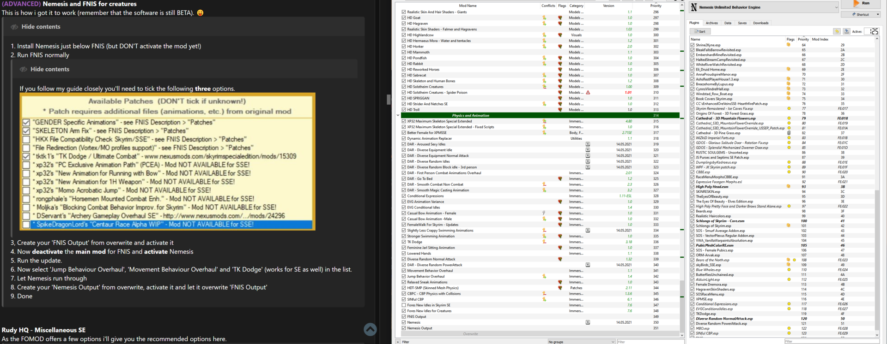887x344 pixels.
Task: Sort mod list by Conflicts column header
Action: pyautogui.click(x=548, y=6)
